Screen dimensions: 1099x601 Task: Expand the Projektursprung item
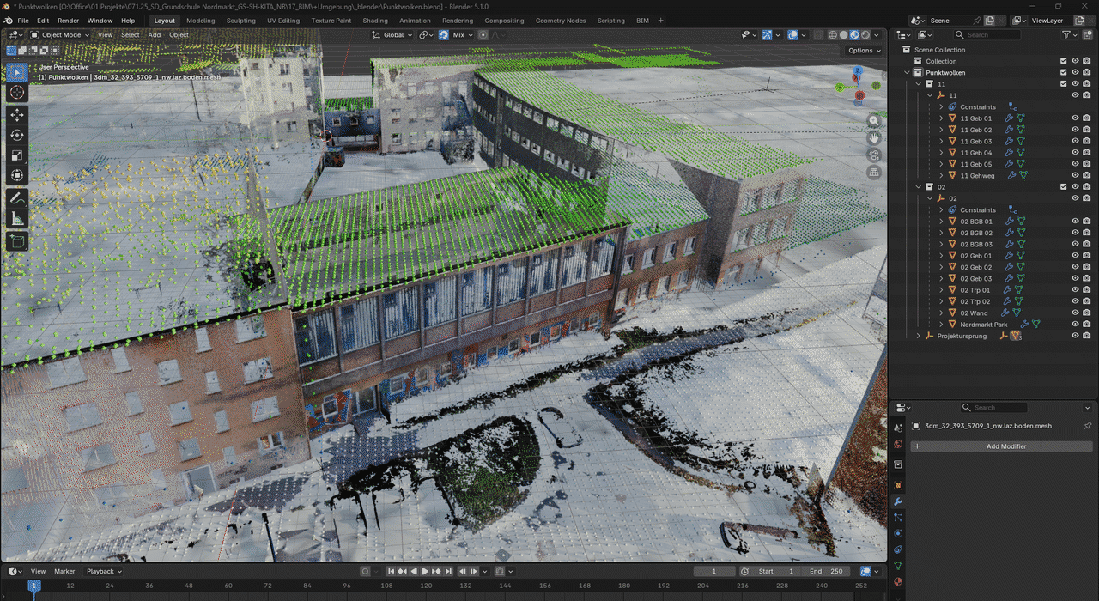(918, 336)
